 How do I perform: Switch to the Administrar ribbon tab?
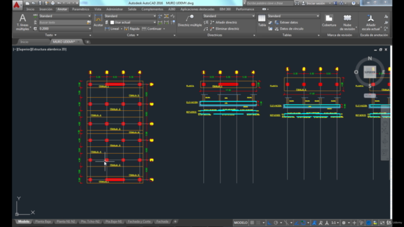click(x=114, y=9)
